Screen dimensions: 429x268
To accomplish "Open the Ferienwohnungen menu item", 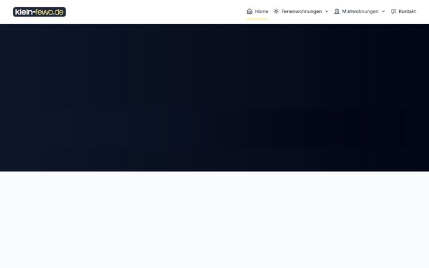I will (301, 11).
